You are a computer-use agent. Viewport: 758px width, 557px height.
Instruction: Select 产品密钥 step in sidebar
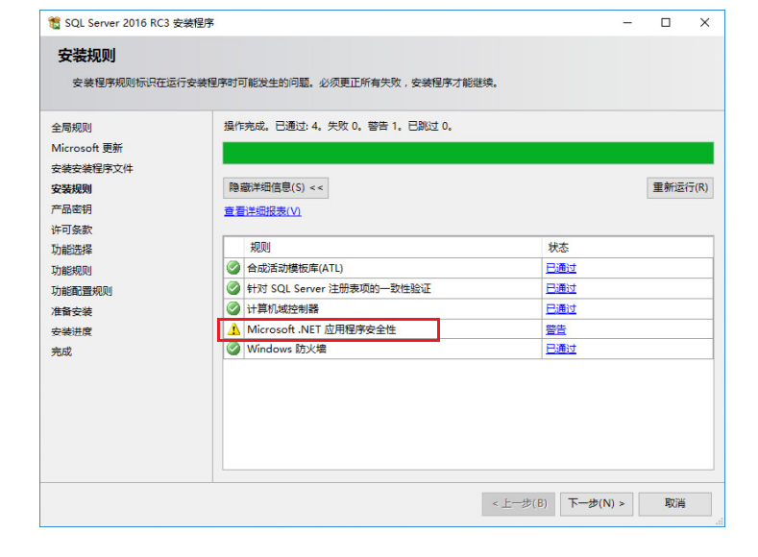[71, 209]
